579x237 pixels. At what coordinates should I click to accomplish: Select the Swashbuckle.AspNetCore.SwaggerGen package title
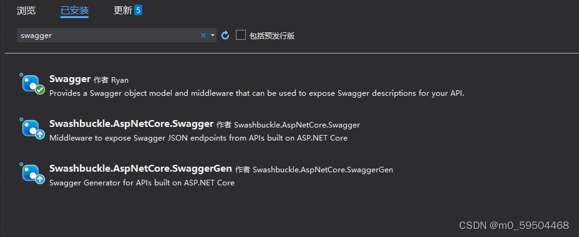[140, 169]
